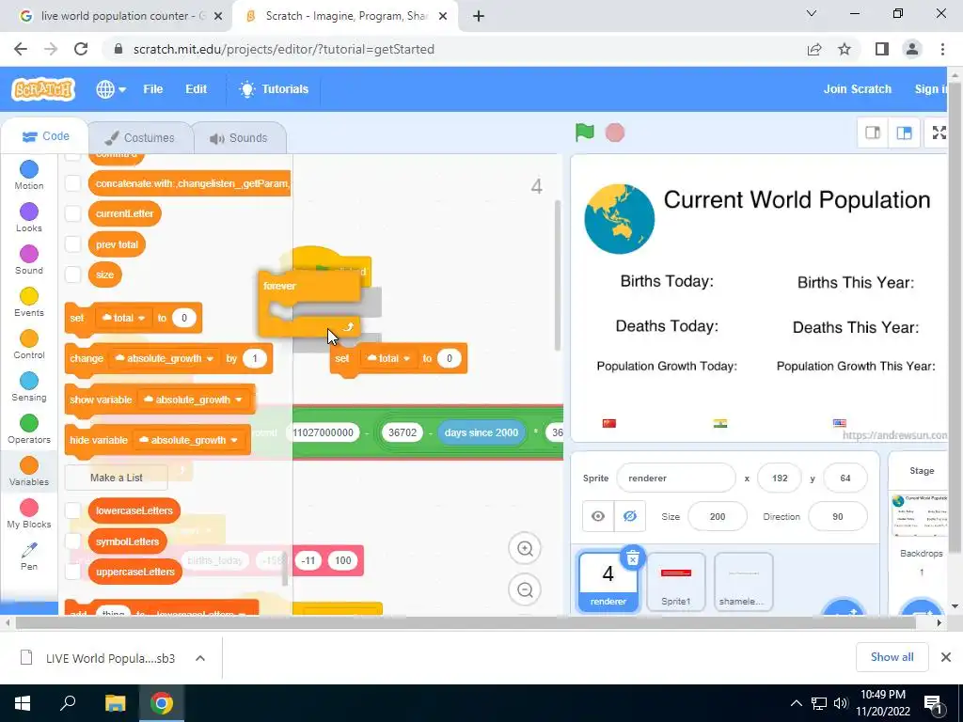963x722 pixels.
Task: Open the File menu
Action: [x=153, y=89]
